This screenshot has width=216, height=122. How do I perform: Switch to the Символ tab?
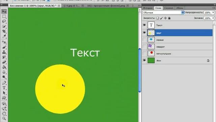pos(169,8)
